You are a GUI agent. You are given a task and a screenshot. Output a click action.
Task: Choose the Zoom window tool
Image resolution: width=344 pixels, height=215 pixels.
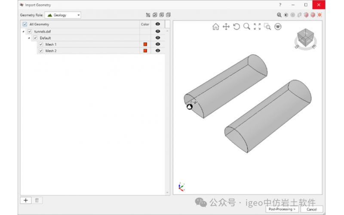267,27
